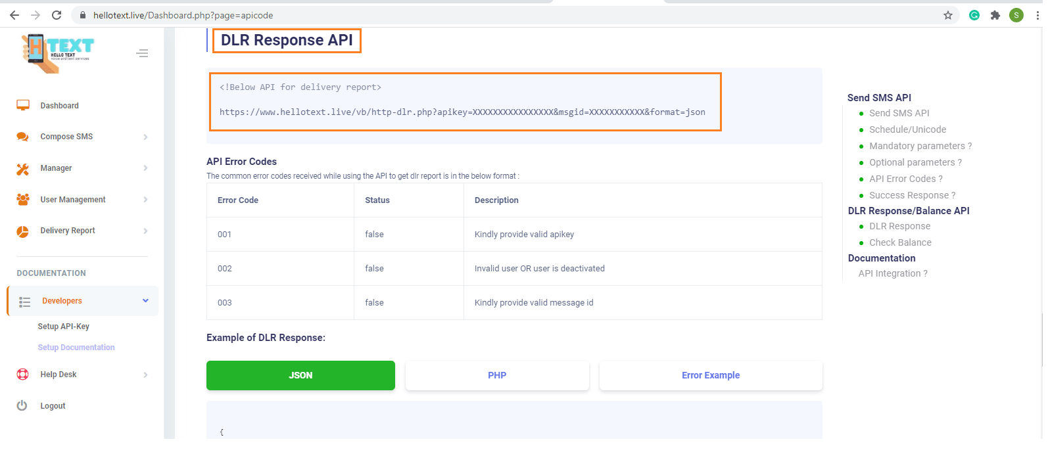
Task: Click the Help Desk lifebuoy icon
Action: (23, 375)
